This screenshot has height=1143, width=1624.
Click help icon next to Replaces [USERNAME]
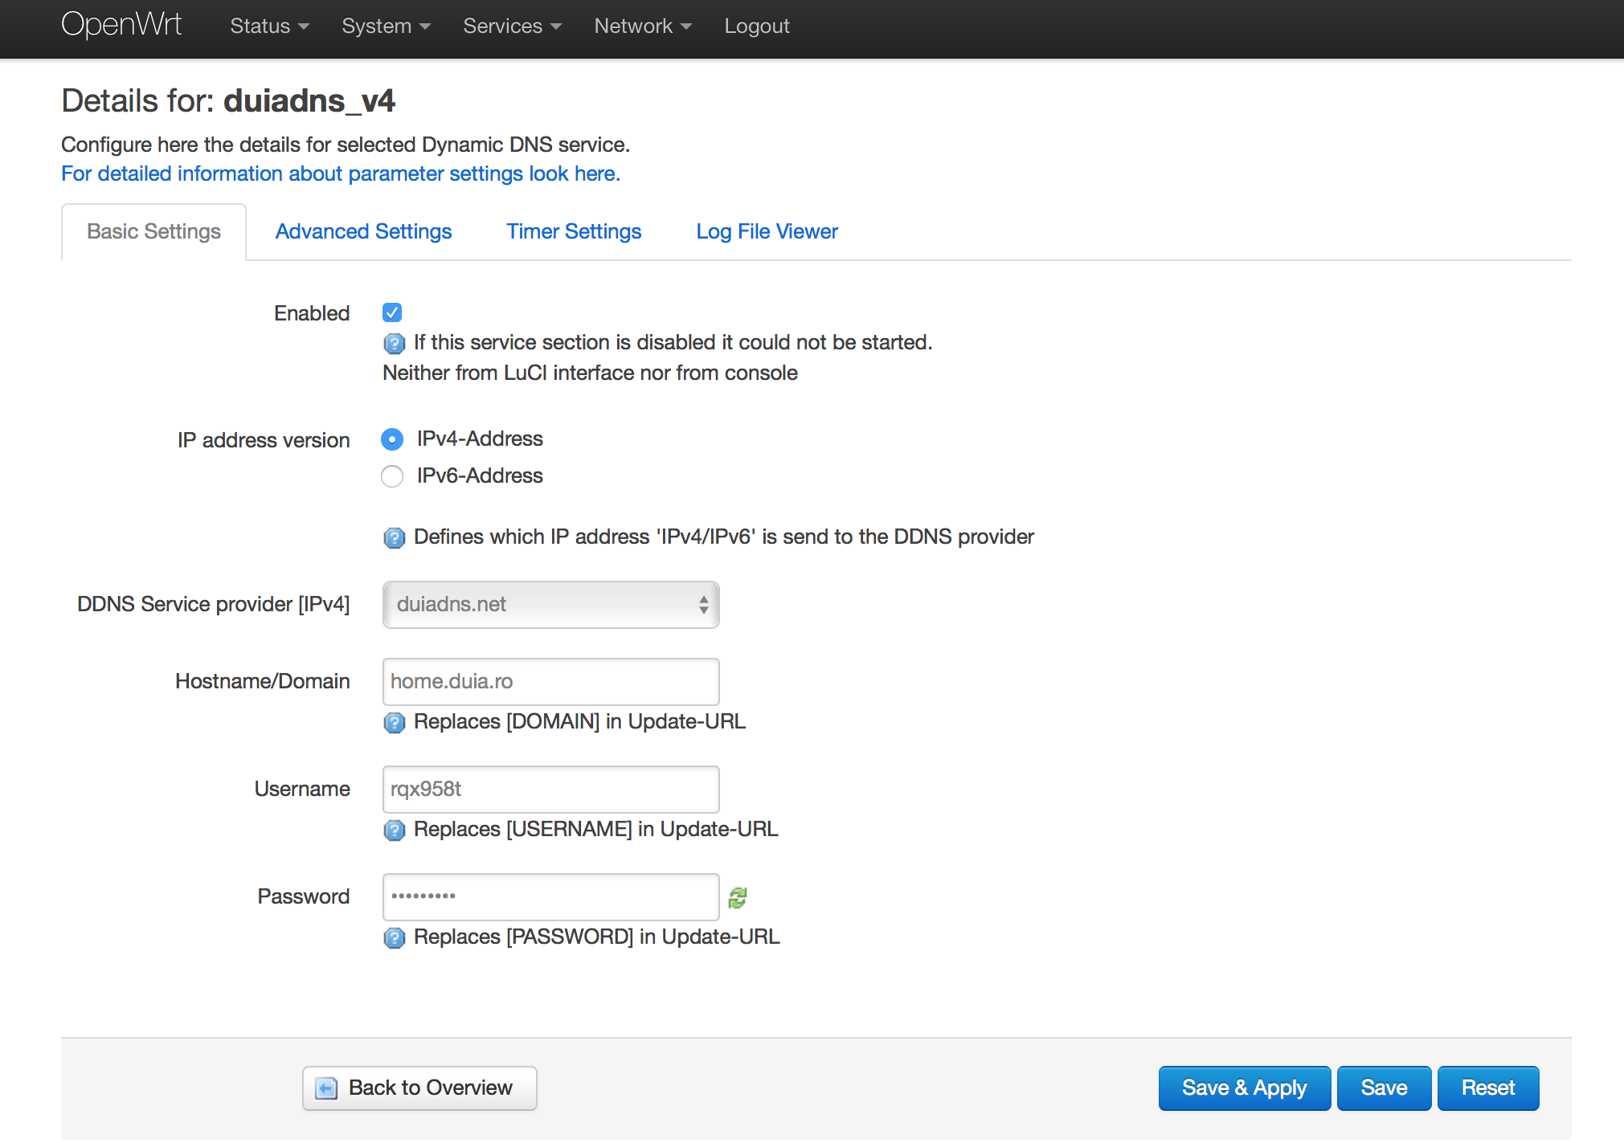coord(394,830)
